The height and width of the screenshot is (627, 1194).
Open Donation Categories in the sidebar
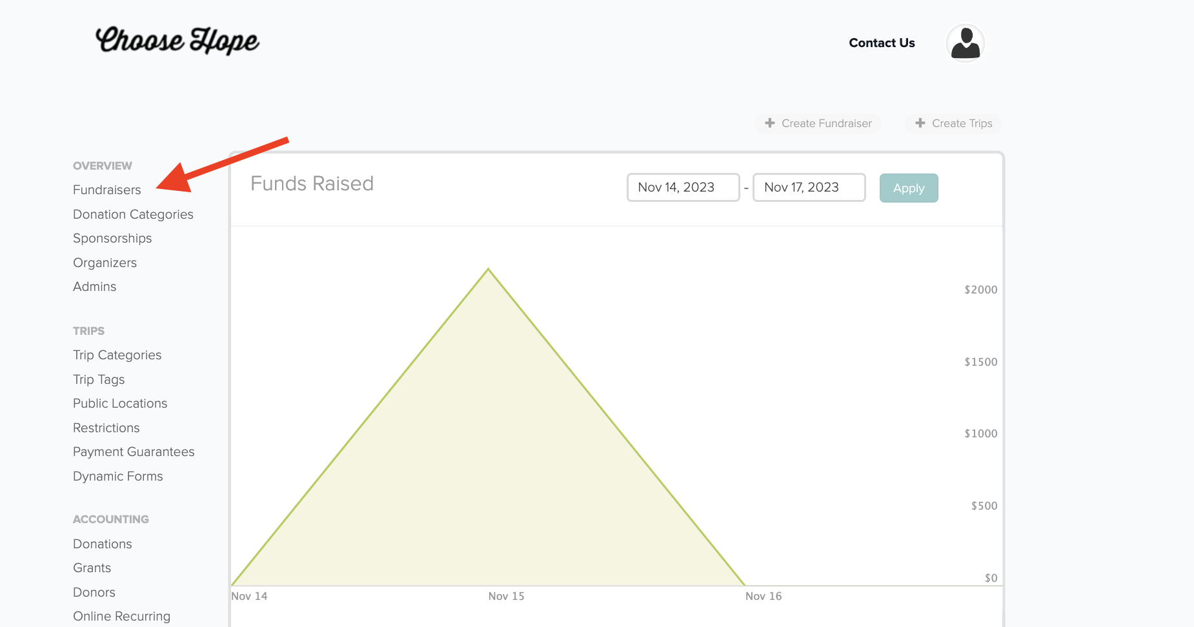[x=133, y=214]
